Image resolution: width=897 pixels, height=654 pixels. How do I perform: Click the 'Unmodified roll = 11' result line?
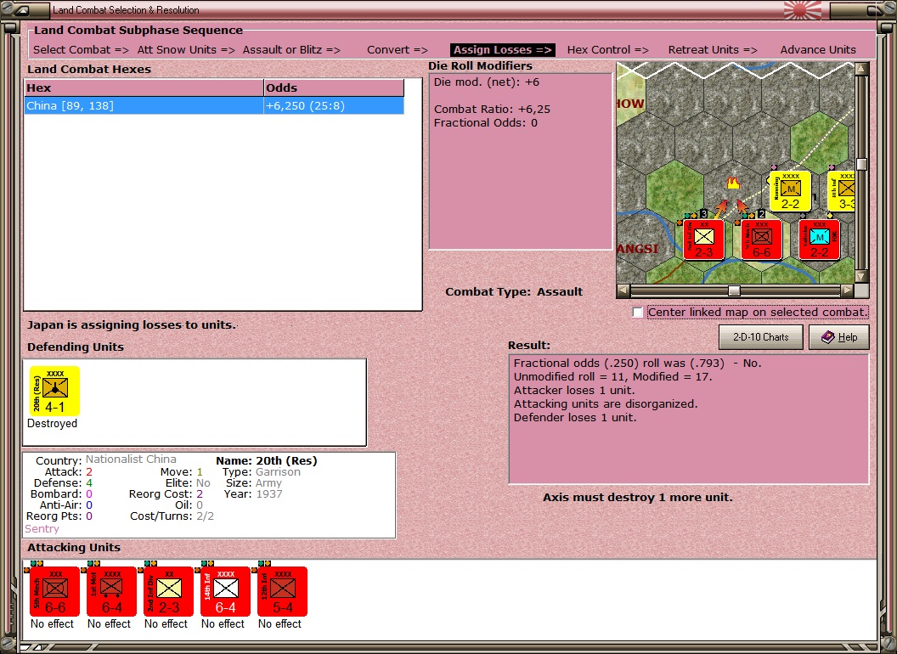pyautogui.click(x=612, y=376)
